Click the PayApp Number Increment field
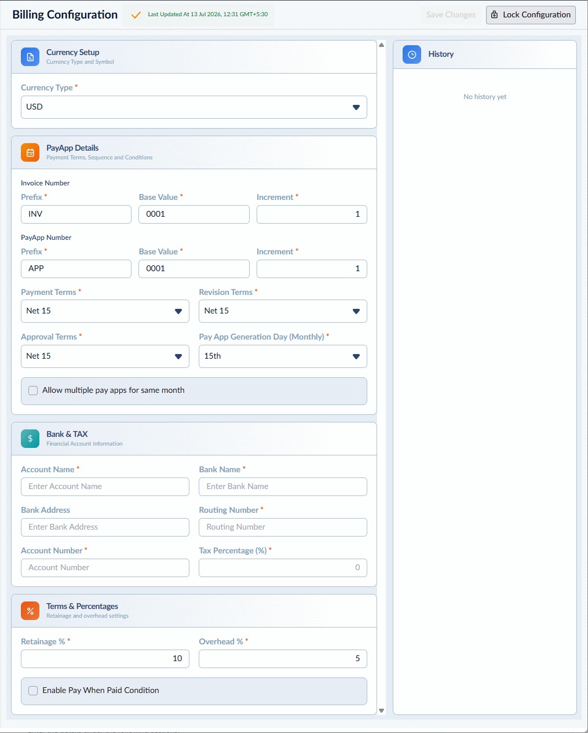 (x=312, y=269)
